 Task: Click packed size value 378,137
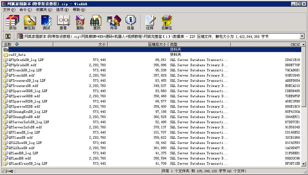click(160, 127)
